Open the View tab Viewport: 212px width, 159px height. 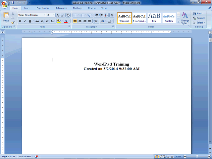(x=104, y=8)
